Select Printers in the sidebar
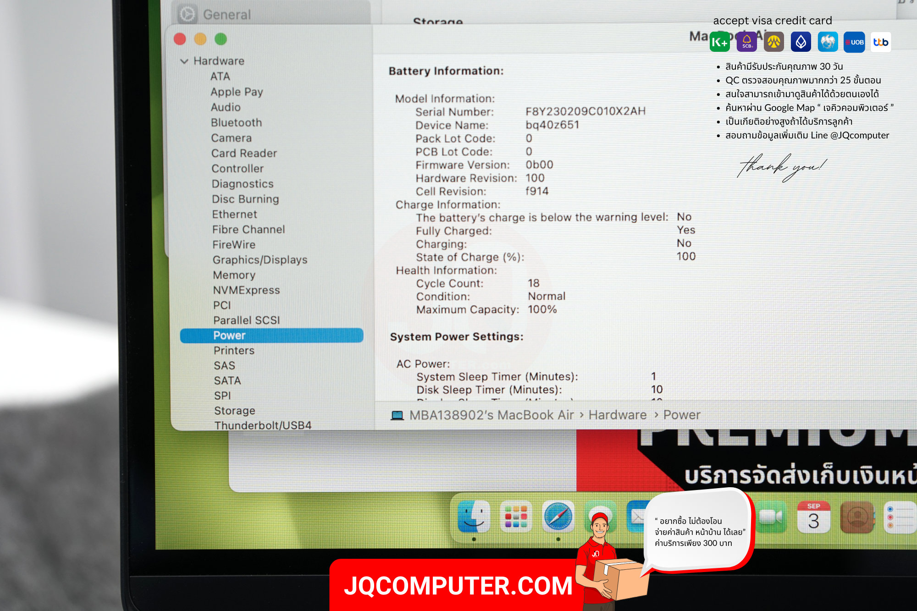Screen dimensions: 917x611 tap(234, 350)
